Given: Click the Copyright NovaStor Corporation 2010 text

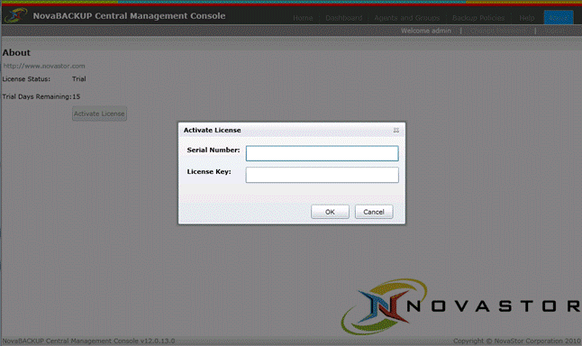Looking at the screenshot, I should coord(516,341).
